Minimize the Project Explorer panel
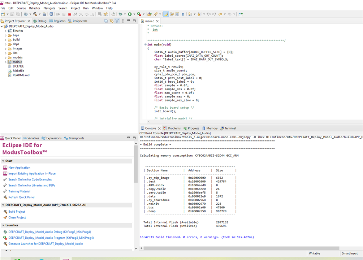The image size is (363, 260). tap(129, 20)
